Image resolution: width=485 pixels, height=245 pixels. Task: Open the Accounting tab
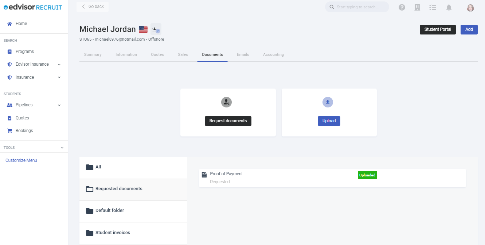(x=274, y=54)
